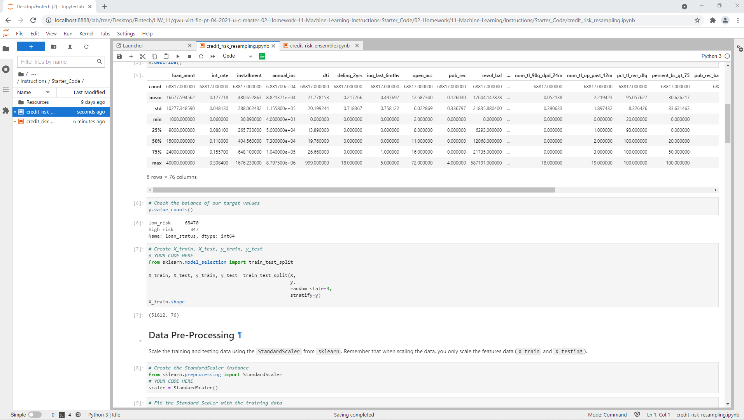Paste cells from clipboard icon

[166, 56]
